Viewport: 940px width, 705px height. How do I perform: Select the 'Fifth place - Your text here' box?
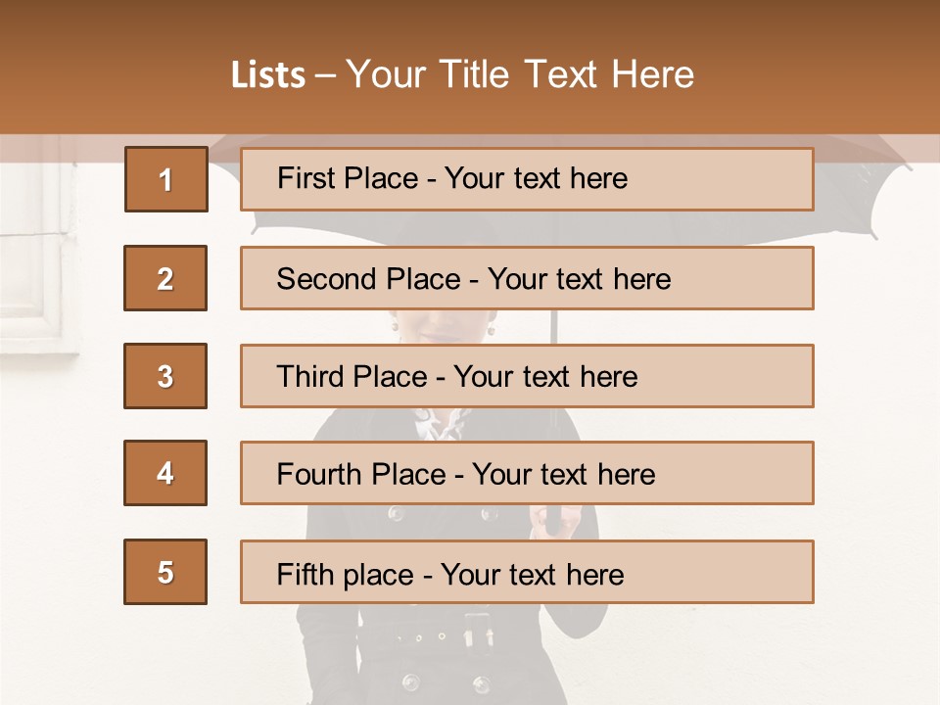[527, 572]
